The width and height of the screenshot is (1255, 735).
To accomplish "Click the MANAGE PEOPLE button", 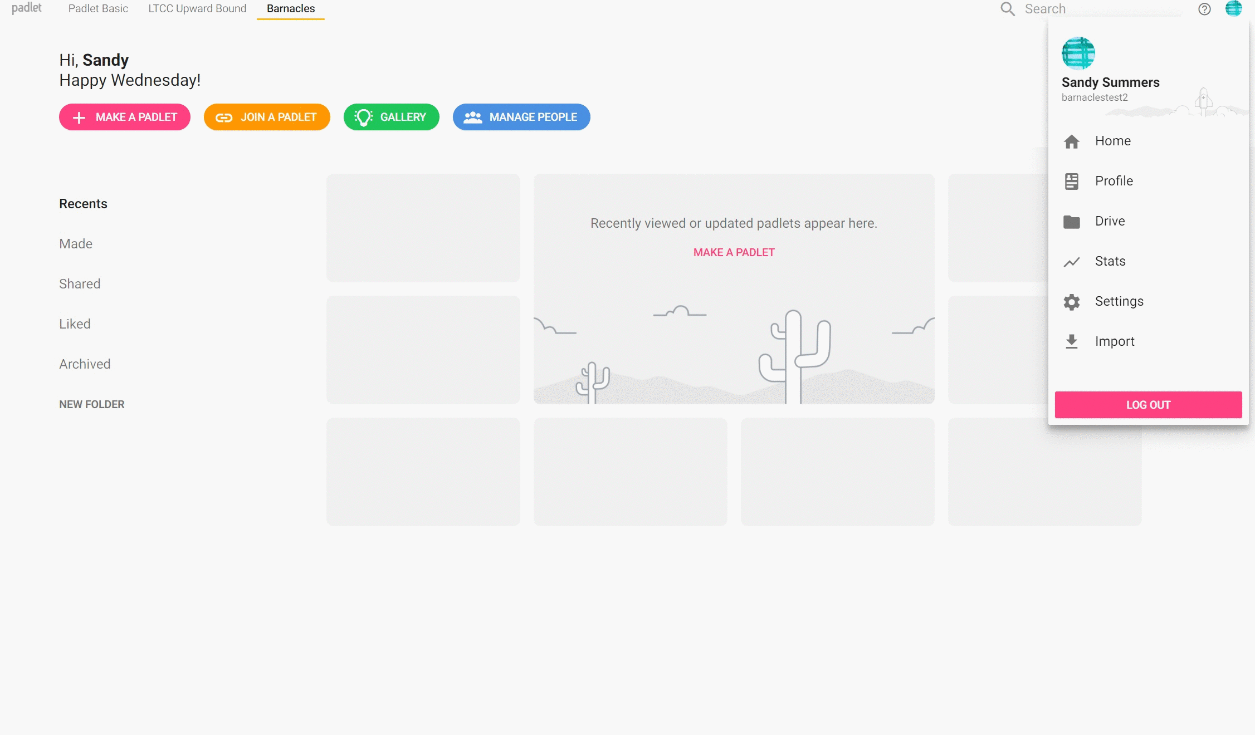I will [521, 117].
